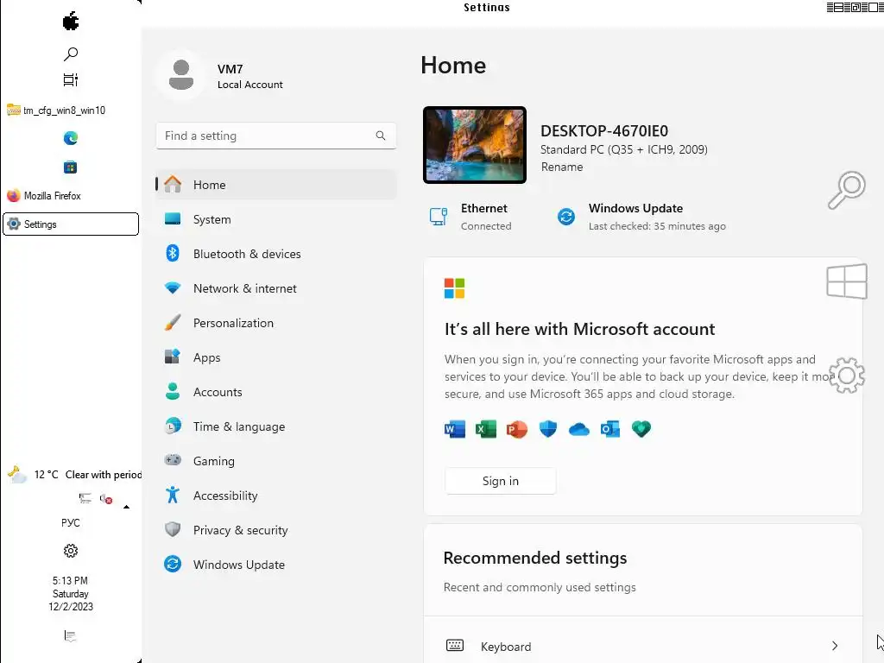Click the large magnifier overlay icon
Viewport: 884px width, 663px height.
(x=847, y=190)
